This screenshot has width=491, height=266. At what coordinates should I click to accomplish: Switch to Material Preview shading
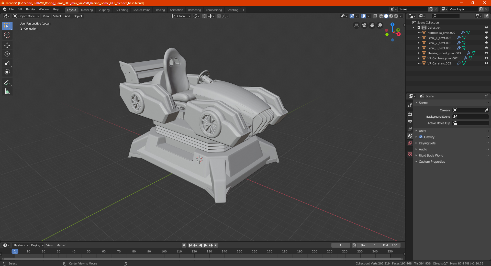click(x=391, y=16)
